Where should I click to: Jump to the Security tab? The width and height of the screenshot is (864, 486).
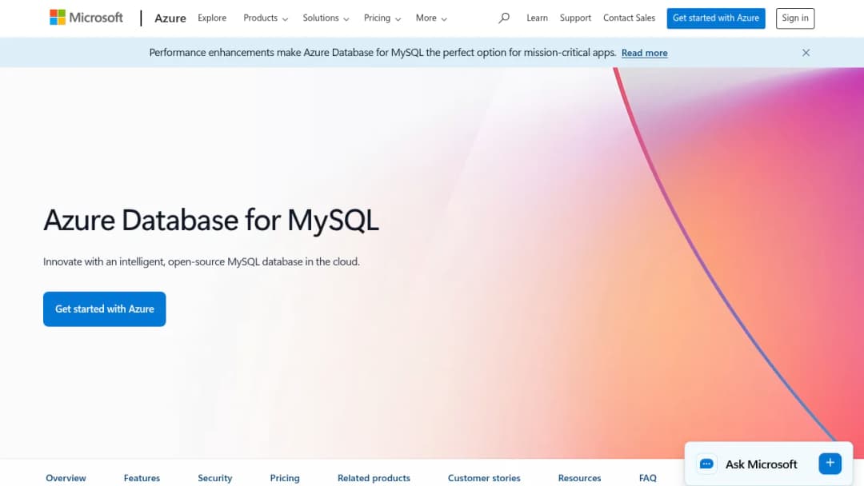215,478
